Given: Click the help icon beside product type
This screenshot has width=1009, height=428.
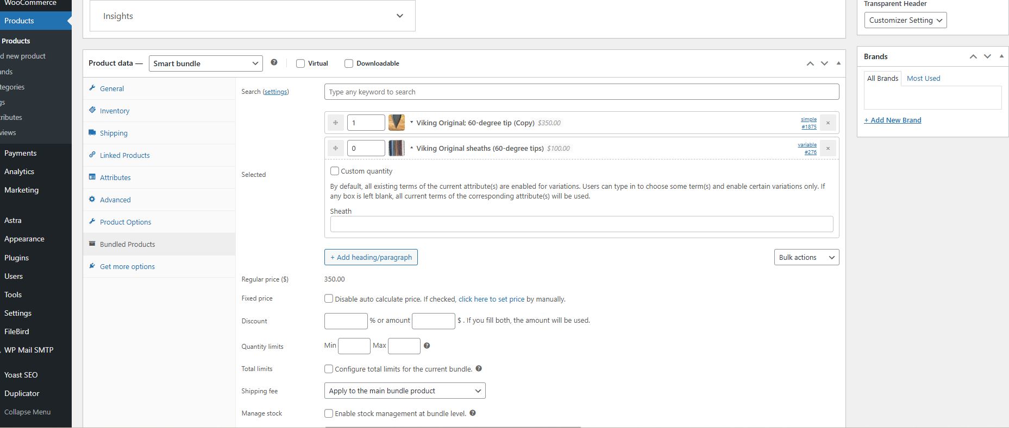Looking at the screenshot, I should pos(274,62).
